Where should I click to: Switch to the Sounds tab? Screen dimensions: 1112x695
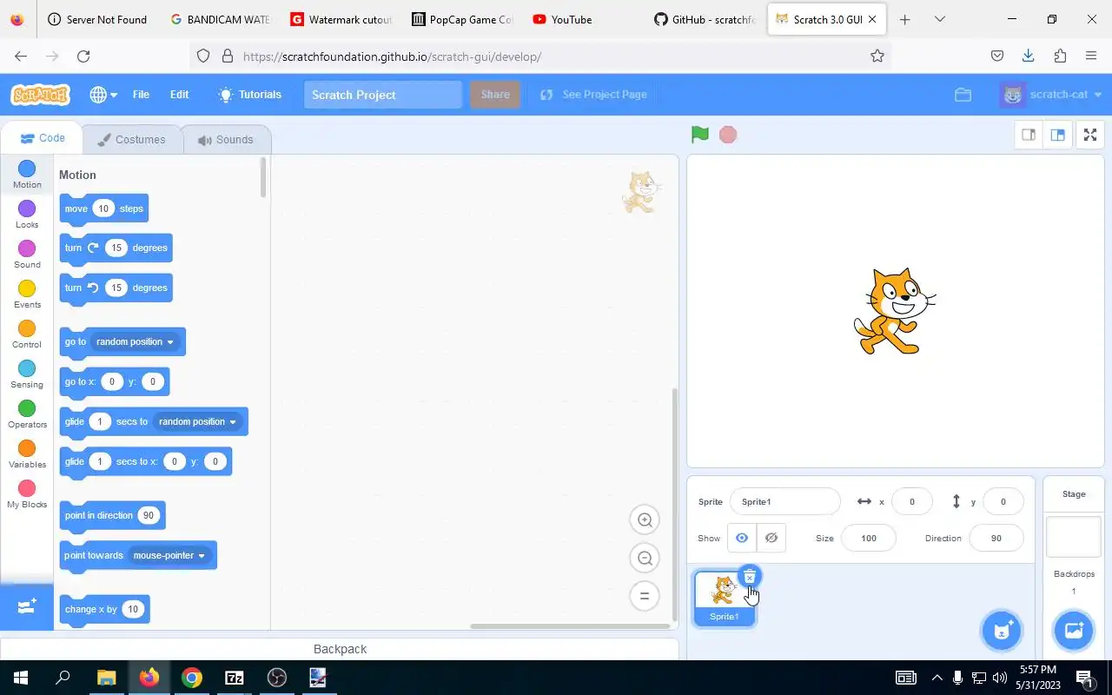225,139
